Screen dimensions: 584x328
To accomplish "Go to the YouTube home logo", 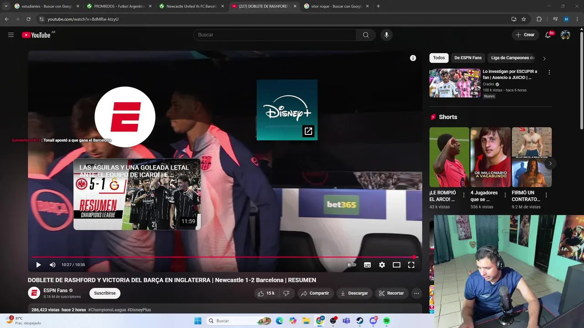I will pos(36,35).
